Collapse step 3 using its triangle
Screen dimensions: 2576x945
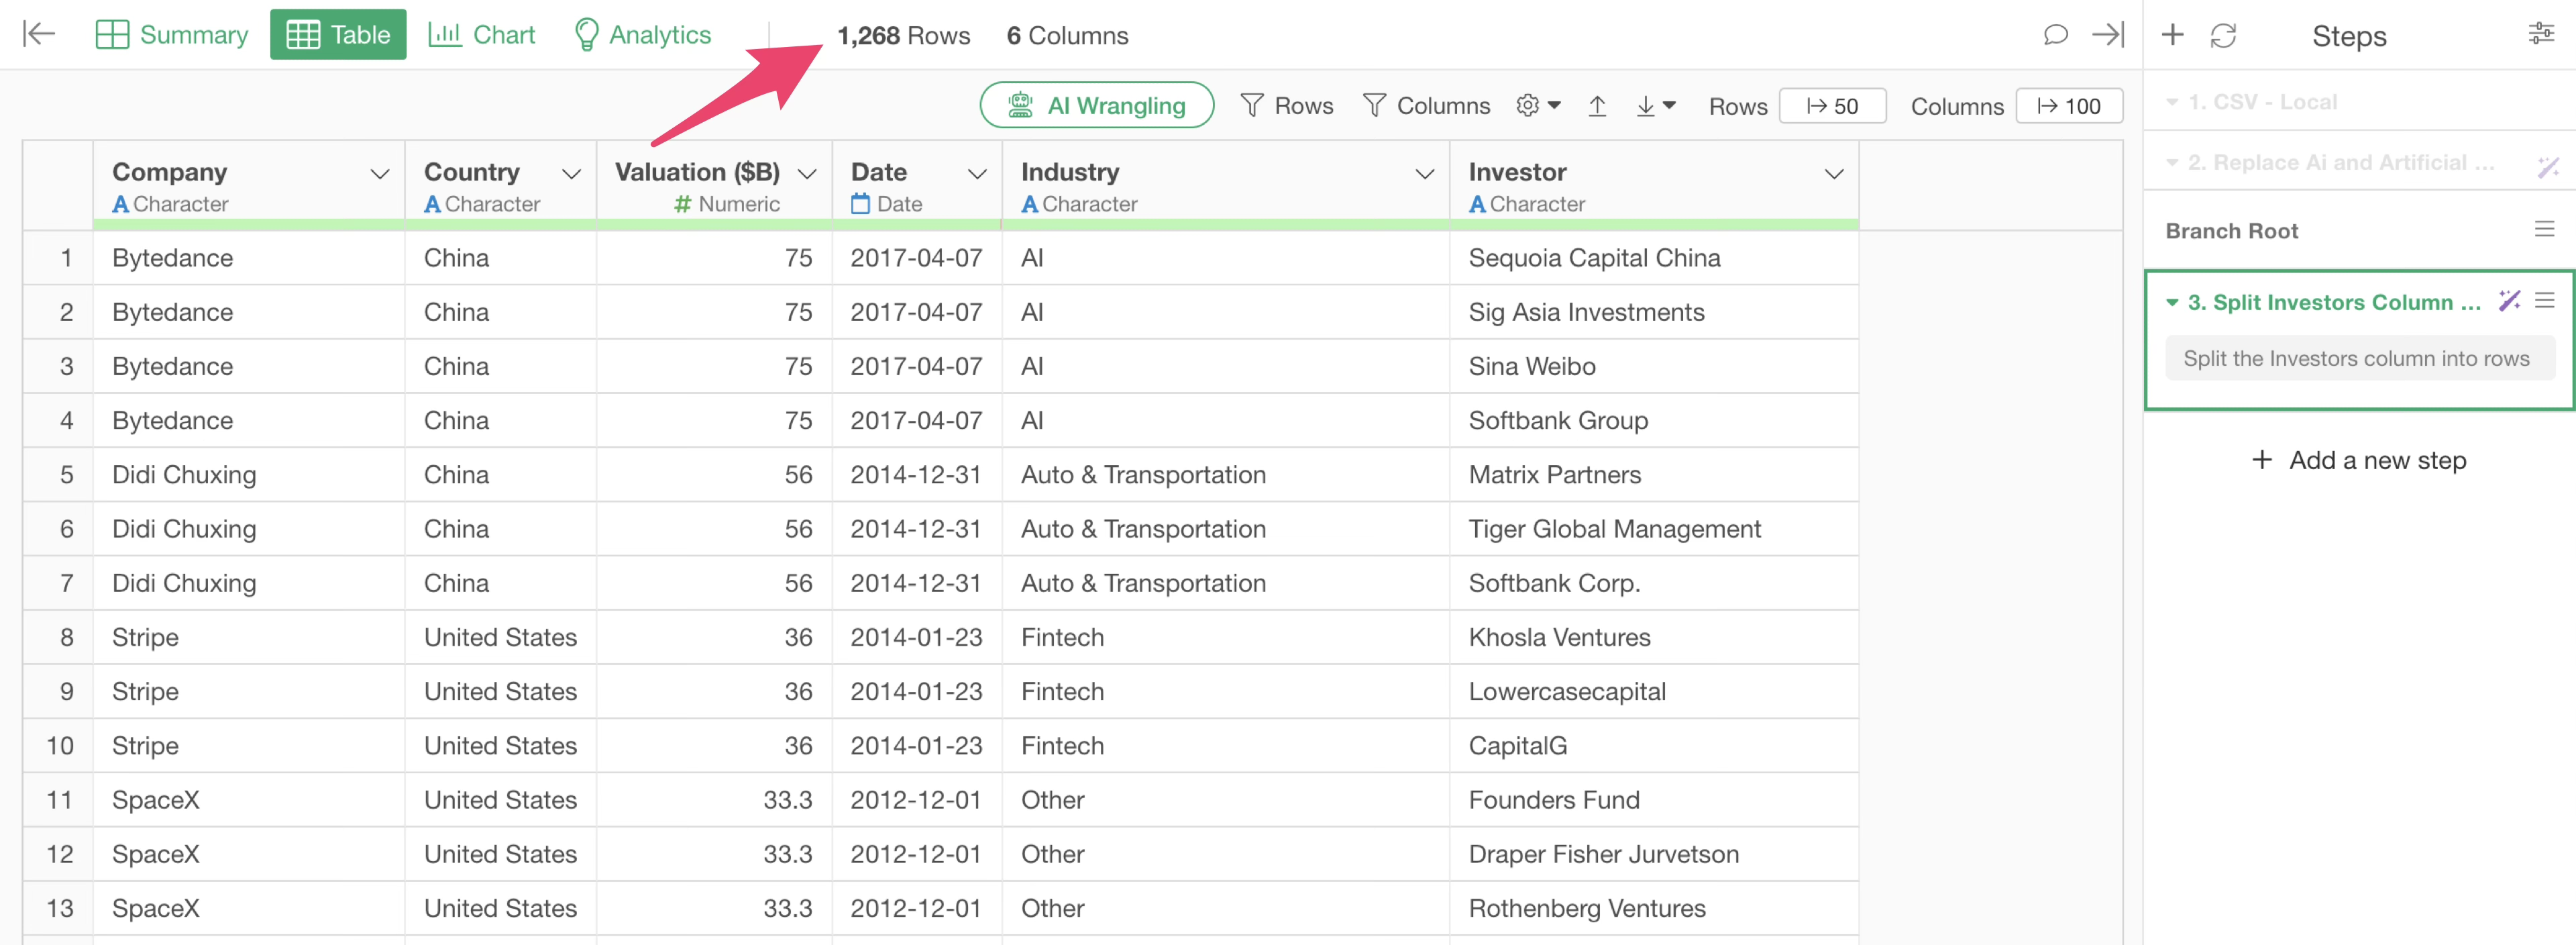2171,302
